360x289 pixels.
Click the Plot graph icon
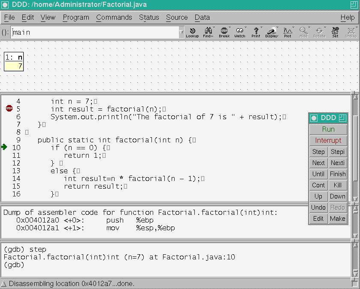click(287, 33)
